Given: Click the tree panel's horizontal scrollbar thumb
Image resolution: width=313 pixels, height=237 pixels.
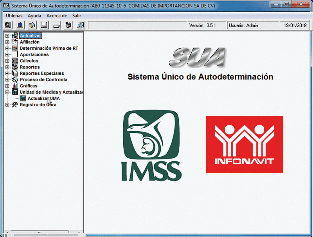Looking at the screenshot, I should pos(40,233).
